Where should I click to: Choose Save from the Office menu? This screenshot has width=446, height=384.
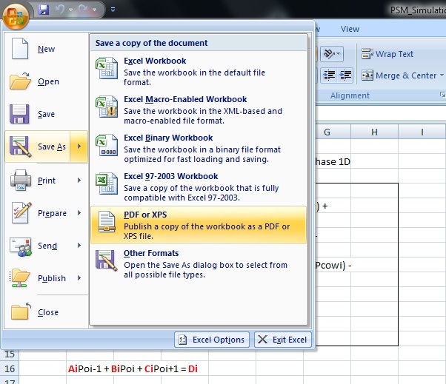46,114
